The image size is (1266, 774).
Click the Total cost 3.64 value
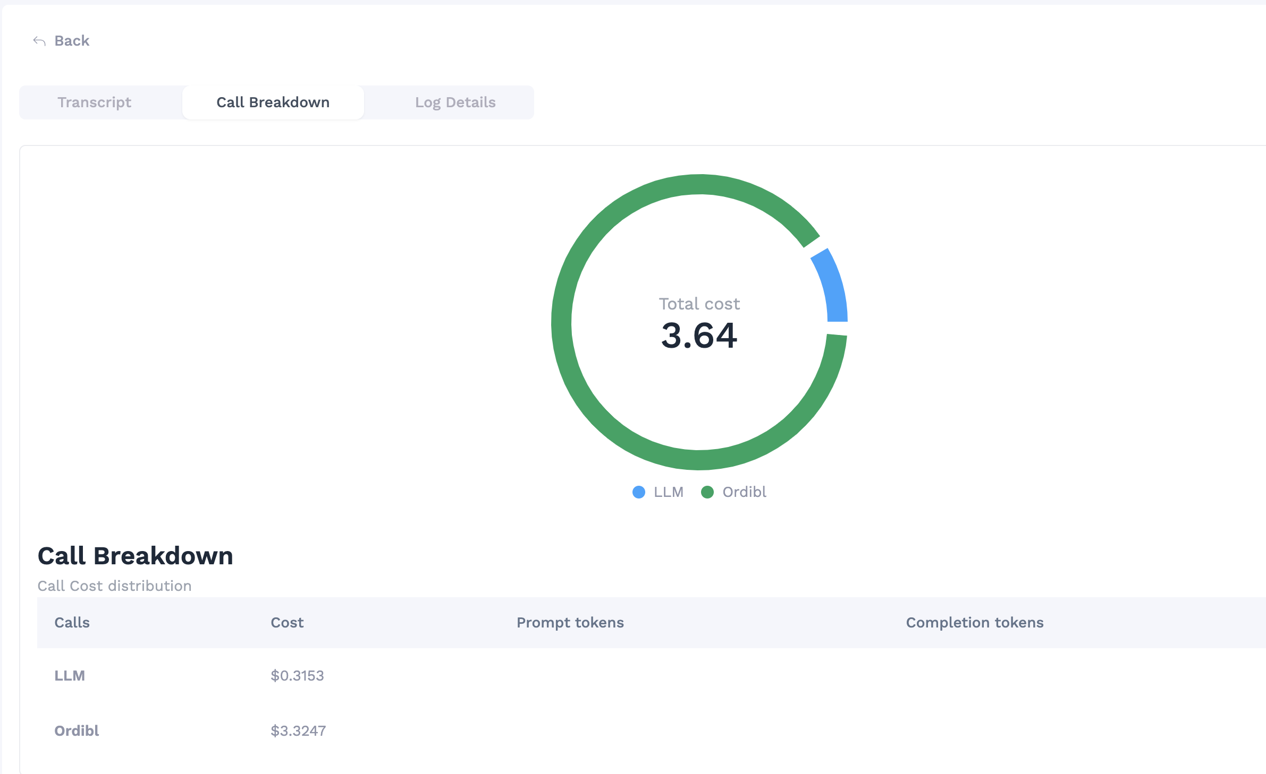pyautogui.click(x=699, y=336)
